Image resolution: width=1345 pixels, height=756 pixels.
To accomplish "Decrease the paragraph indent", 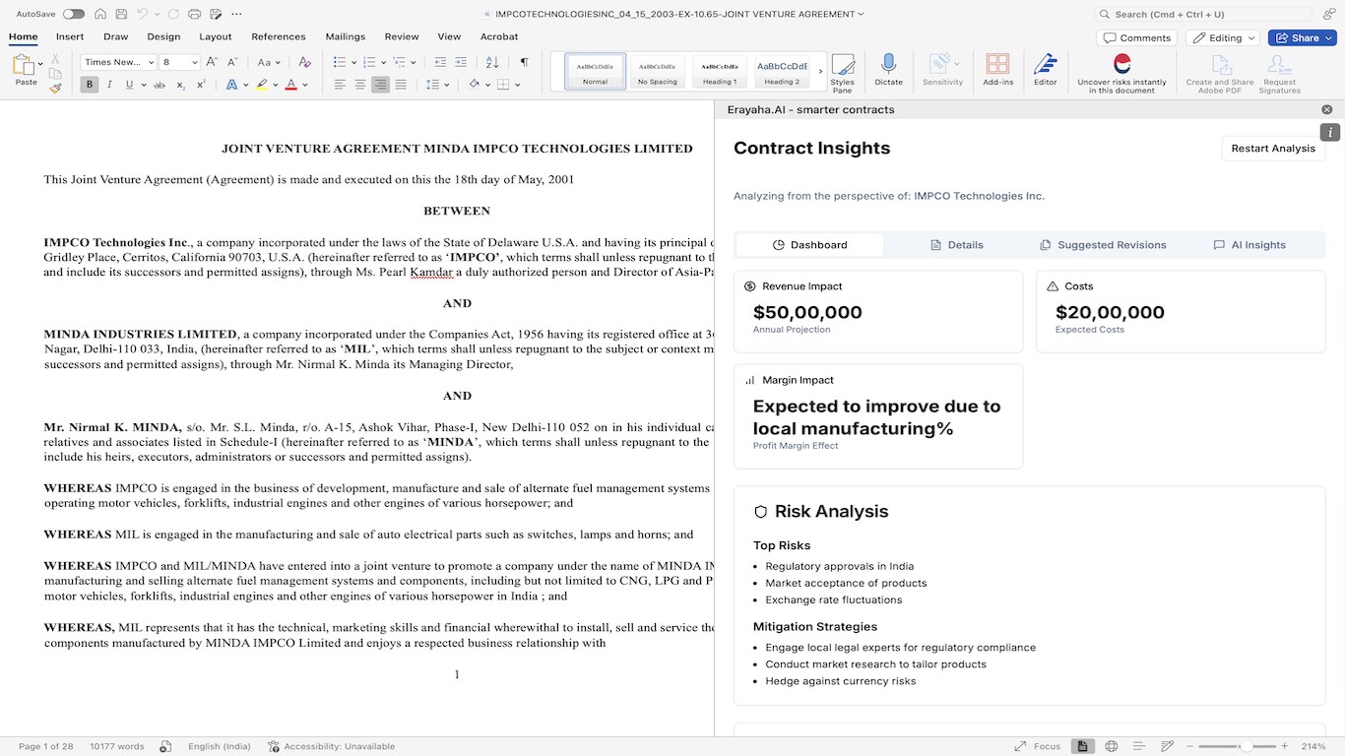I will [438, 62].
